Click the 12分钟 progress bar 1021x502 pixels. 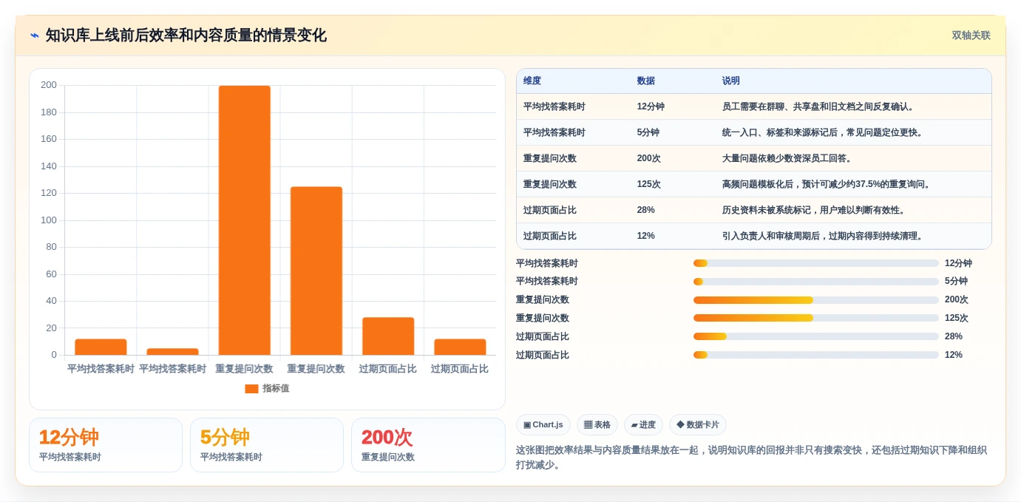816,263
